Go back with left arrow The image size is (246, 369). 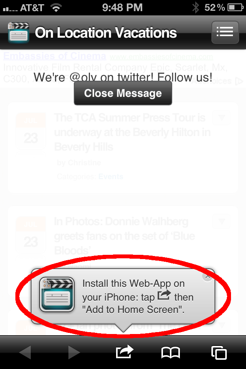coord(25,352)
